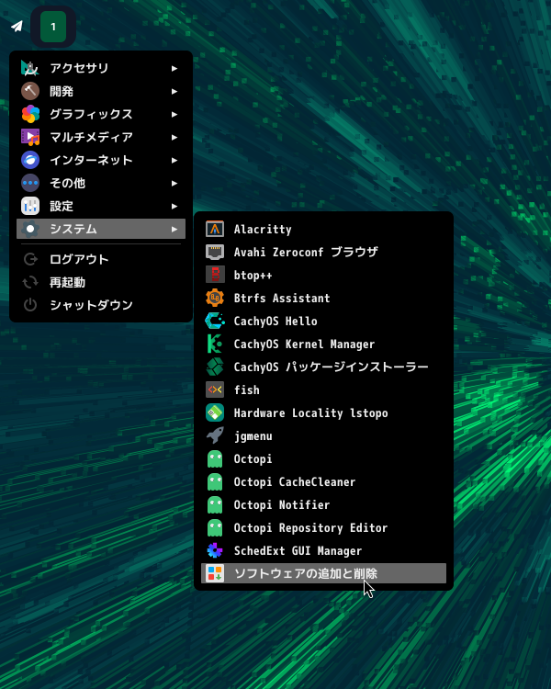The height and width of the screenshot is (689, 551).
Task: Click the 開発 hammer icon
Action: click(x=30, y=91)
